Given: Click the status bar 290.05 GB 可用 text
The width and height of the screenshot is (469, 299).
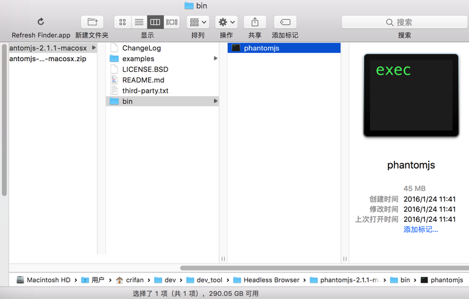Looking at the screenshot, I should point(234,294).
